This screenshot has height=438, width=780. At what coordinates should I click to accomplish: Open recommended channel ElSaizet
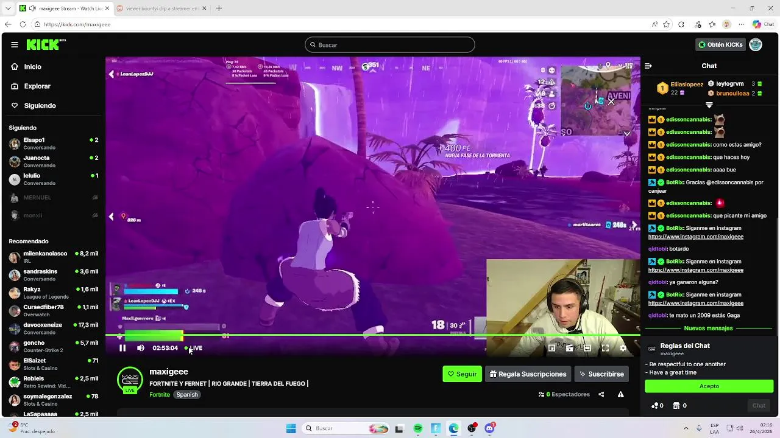53,364
